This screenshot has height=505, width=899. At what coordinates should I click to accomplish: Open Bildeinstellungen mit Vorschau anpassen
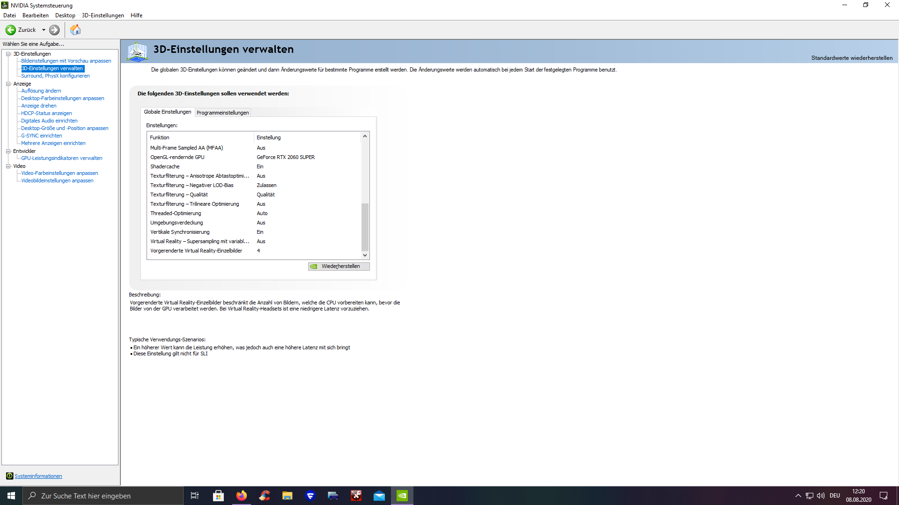[66, 61]
